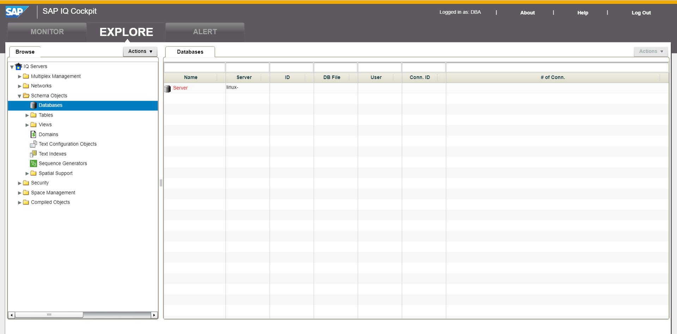Click the Schema Objects open folder icon
The height and width of the screenshot is (334, 677).
coord(26,95)
